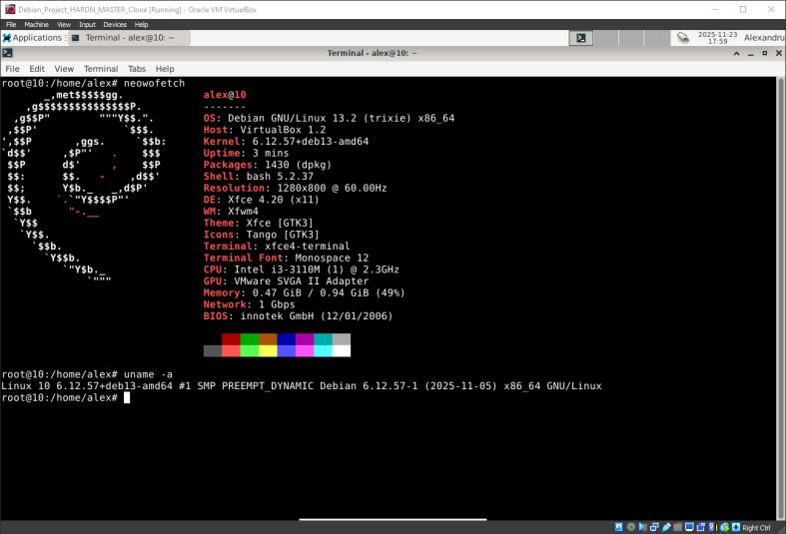Click the VirtualBox app icon in the title bar
Screen dimensions: 786x534
point(10,9)
